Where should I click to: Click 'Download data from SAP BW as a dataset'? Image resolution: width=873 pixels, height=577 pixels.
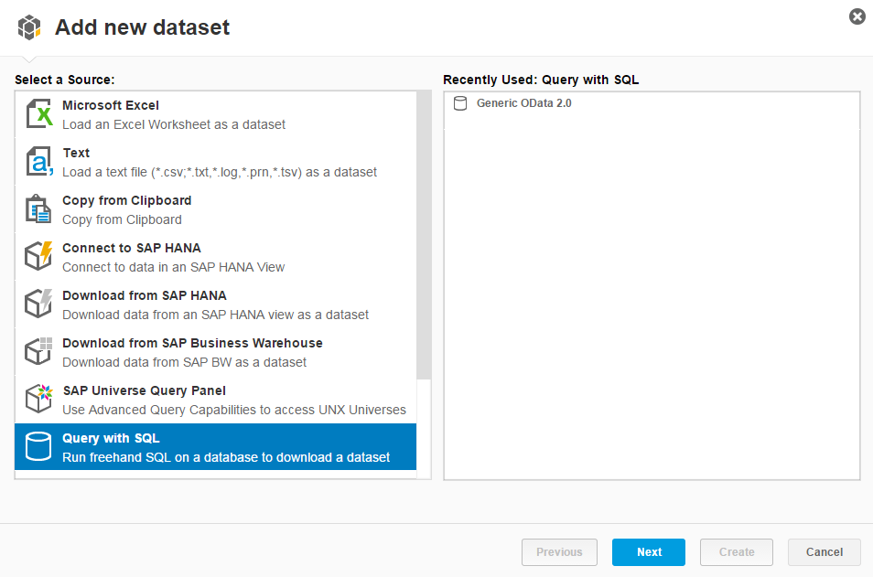click(184, 363)
